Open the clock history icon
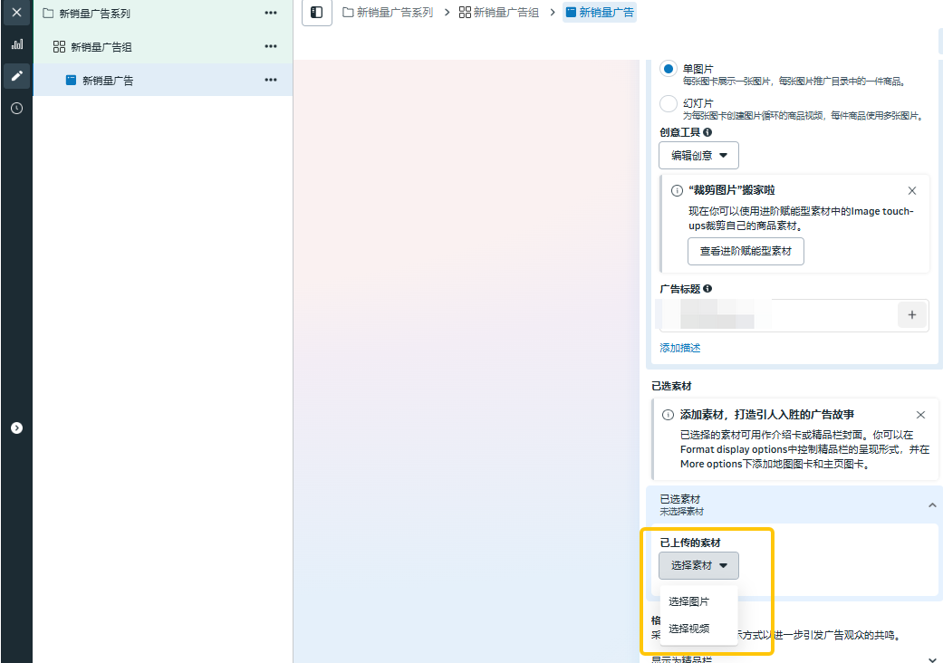This screenshot has width=943, height=663. [16, 108]
